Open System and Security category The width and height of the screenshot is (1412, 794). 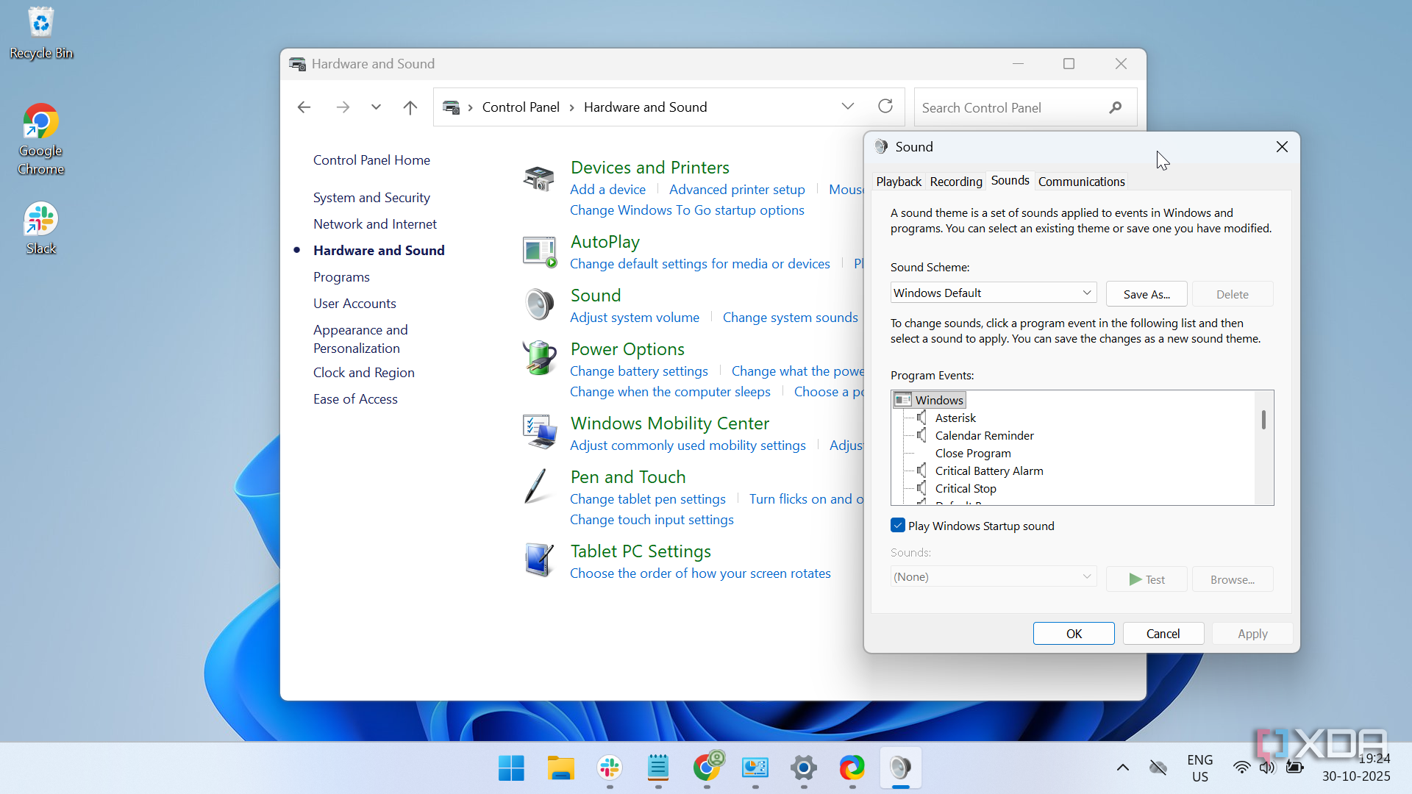(371, 198)
